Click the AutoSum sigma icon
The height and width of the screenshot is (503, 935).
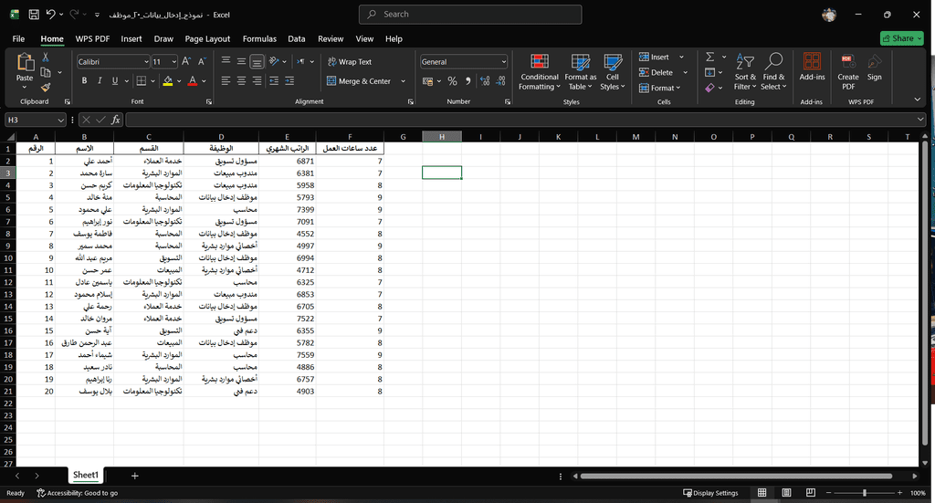coord(709,57)
